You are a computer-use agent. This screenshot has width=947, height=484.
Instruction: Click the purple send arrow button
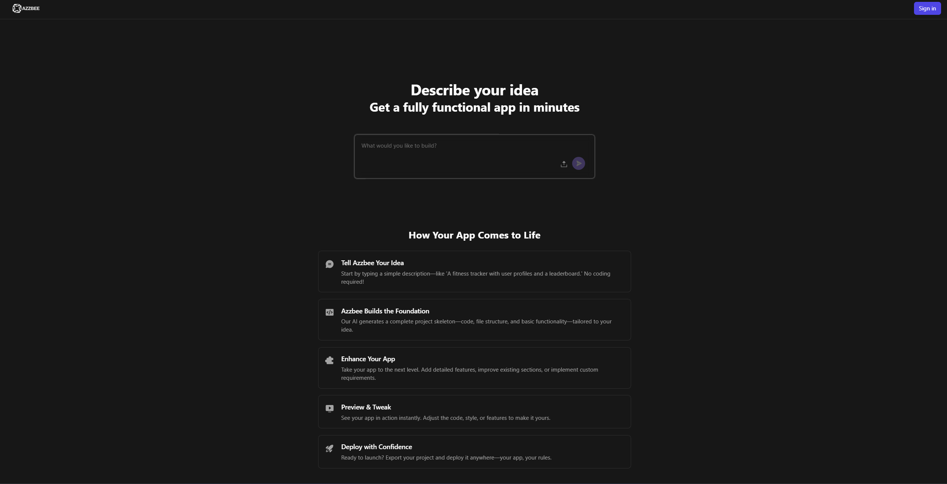578,164
